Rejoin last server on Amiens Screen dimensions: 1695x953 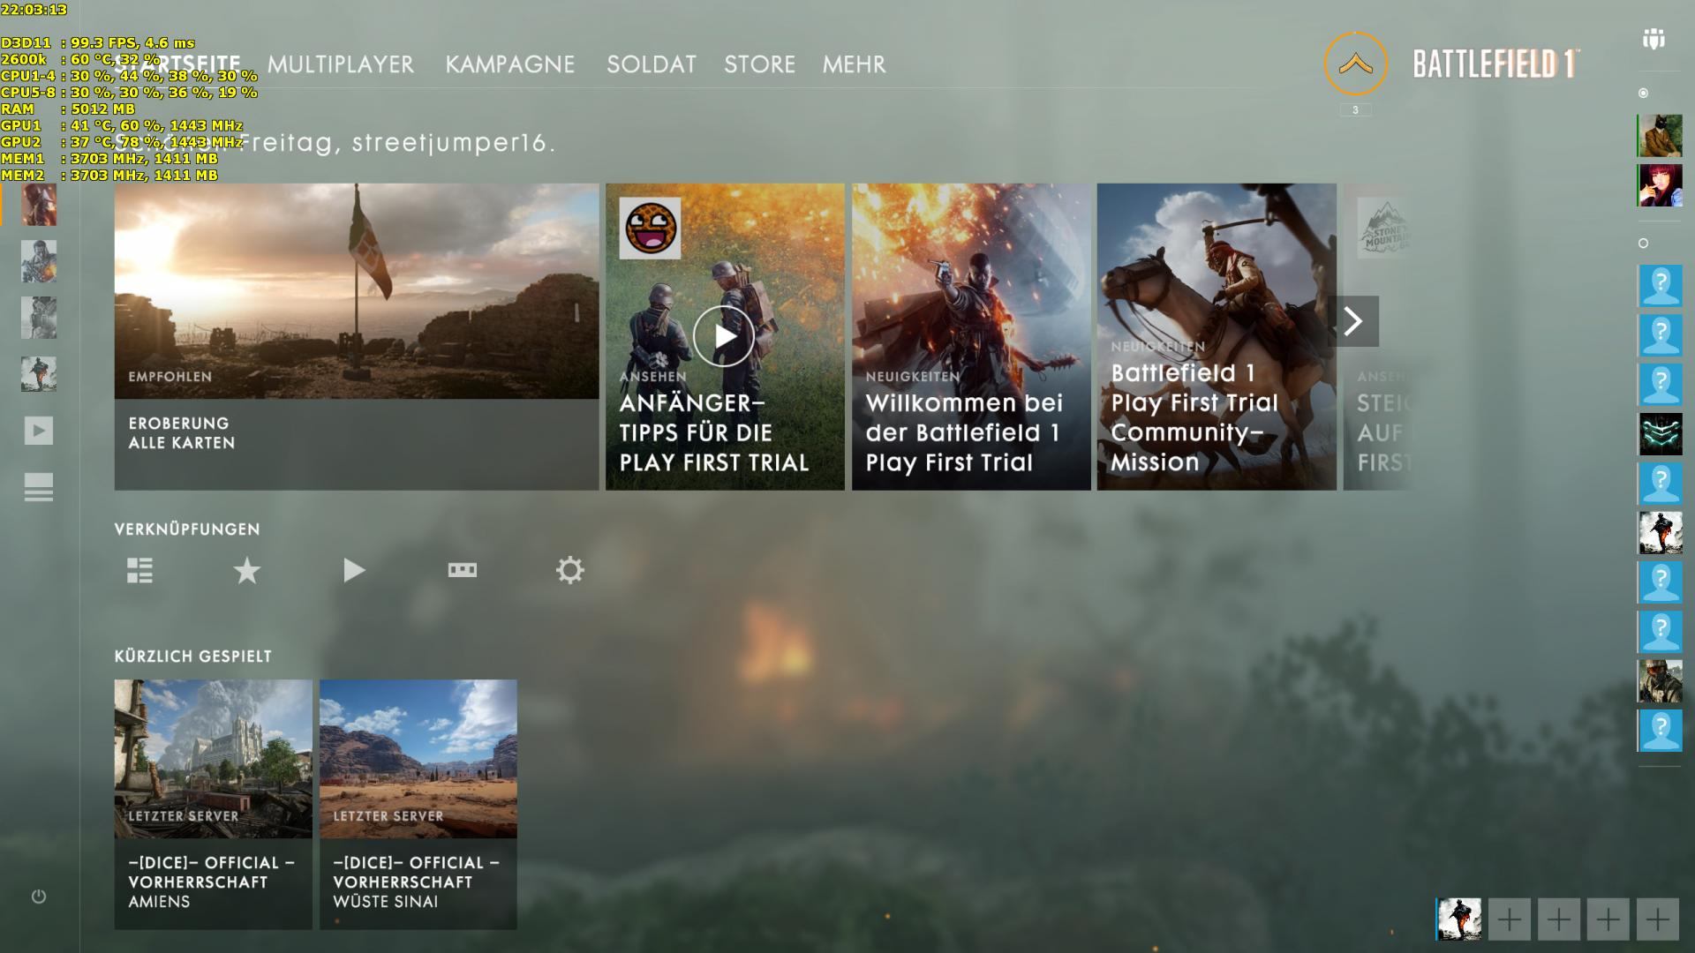[x=213, y=803]
